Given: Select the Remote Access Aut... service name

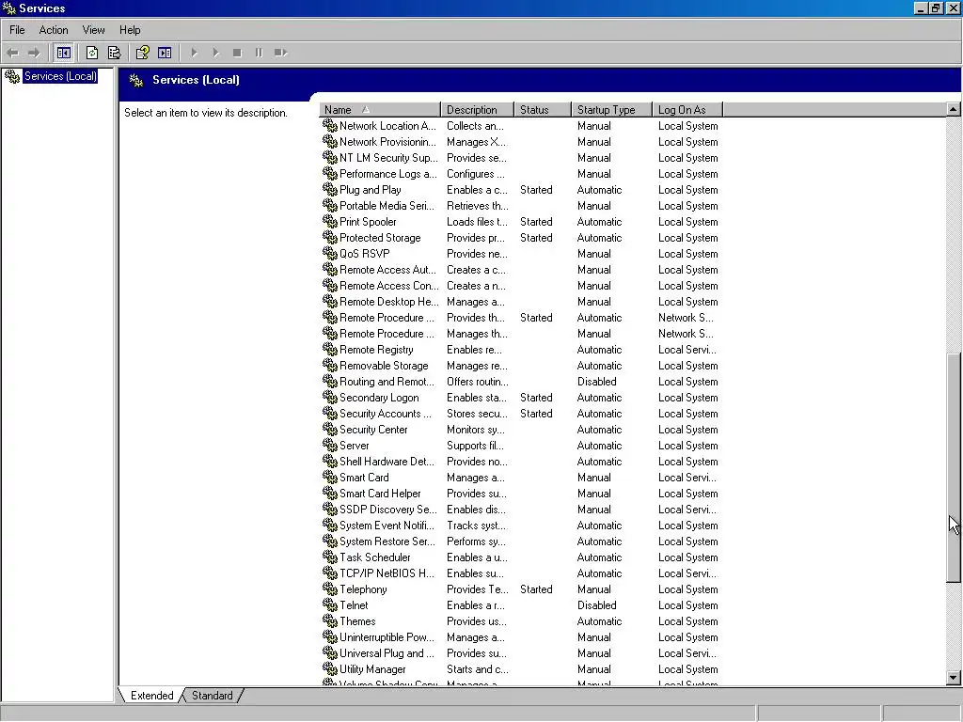Looking at the screenshot, I should tap(387, 270).
